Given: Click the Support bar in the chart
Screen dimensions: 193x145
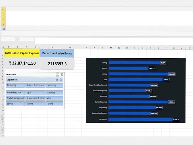Looking at the screenshot, I should coord(128,68).
